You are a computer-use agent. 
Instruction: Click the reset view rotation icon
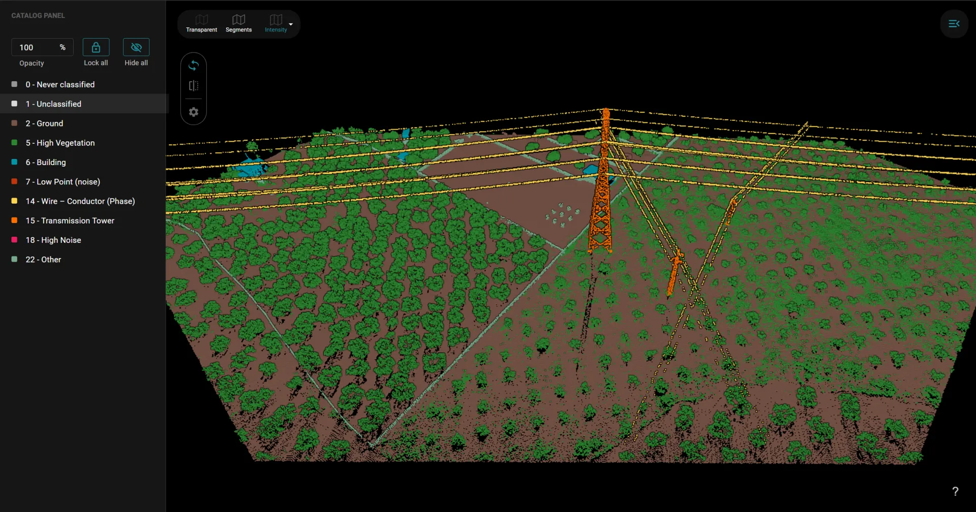pos(194,65)
